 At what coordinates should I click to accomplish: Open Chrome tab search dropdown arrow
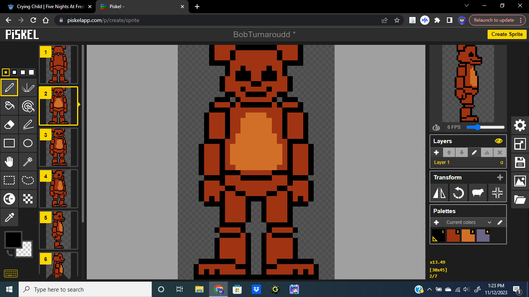467,6
